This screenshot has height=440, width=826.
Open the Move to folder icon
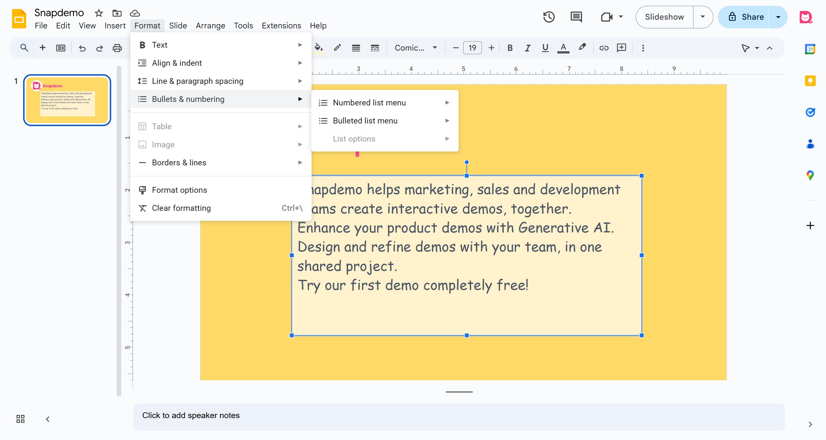pyautogui.click(x=117, y=13)
